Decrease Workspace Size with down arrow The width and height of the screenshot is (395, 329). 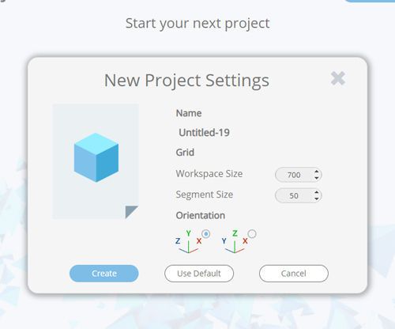317,178
